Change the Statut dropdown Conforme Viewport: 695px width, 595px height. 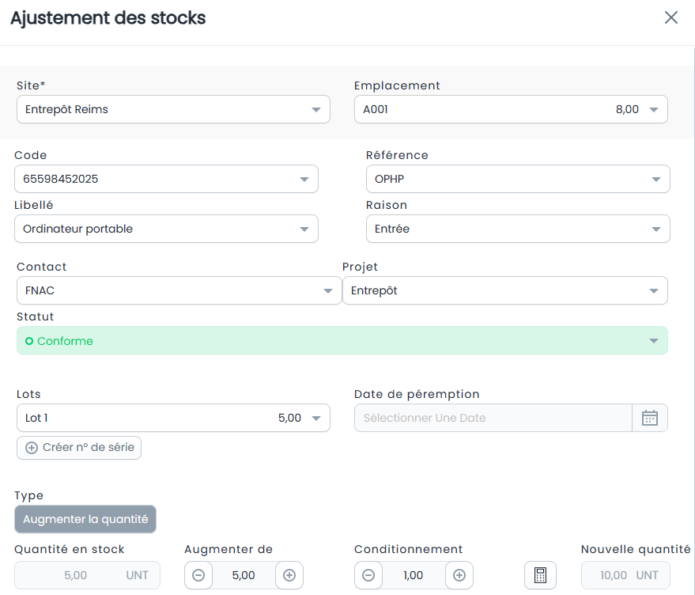342,341
